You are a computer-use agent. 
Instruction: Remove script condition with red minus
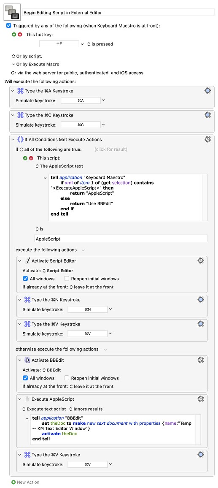coord(31,158)
